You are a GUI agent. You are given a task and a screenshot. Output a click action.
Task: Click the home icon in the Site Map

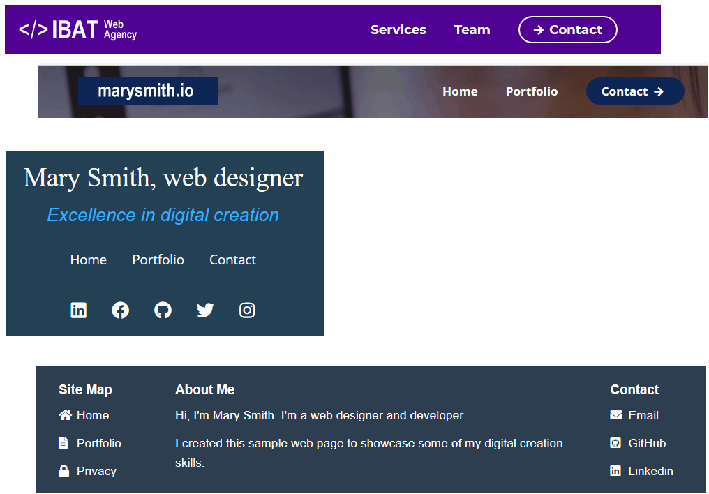click(64, 415)
